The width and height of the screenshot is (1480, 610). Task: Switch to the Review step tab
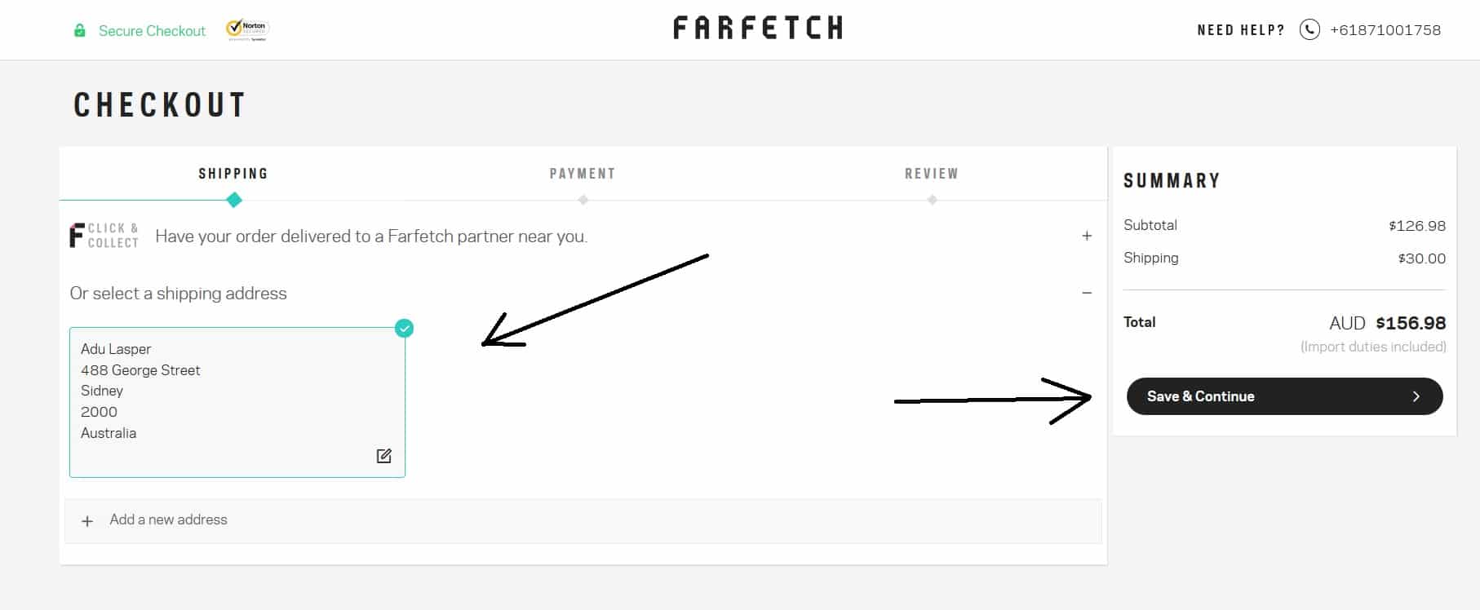(932, 174)
